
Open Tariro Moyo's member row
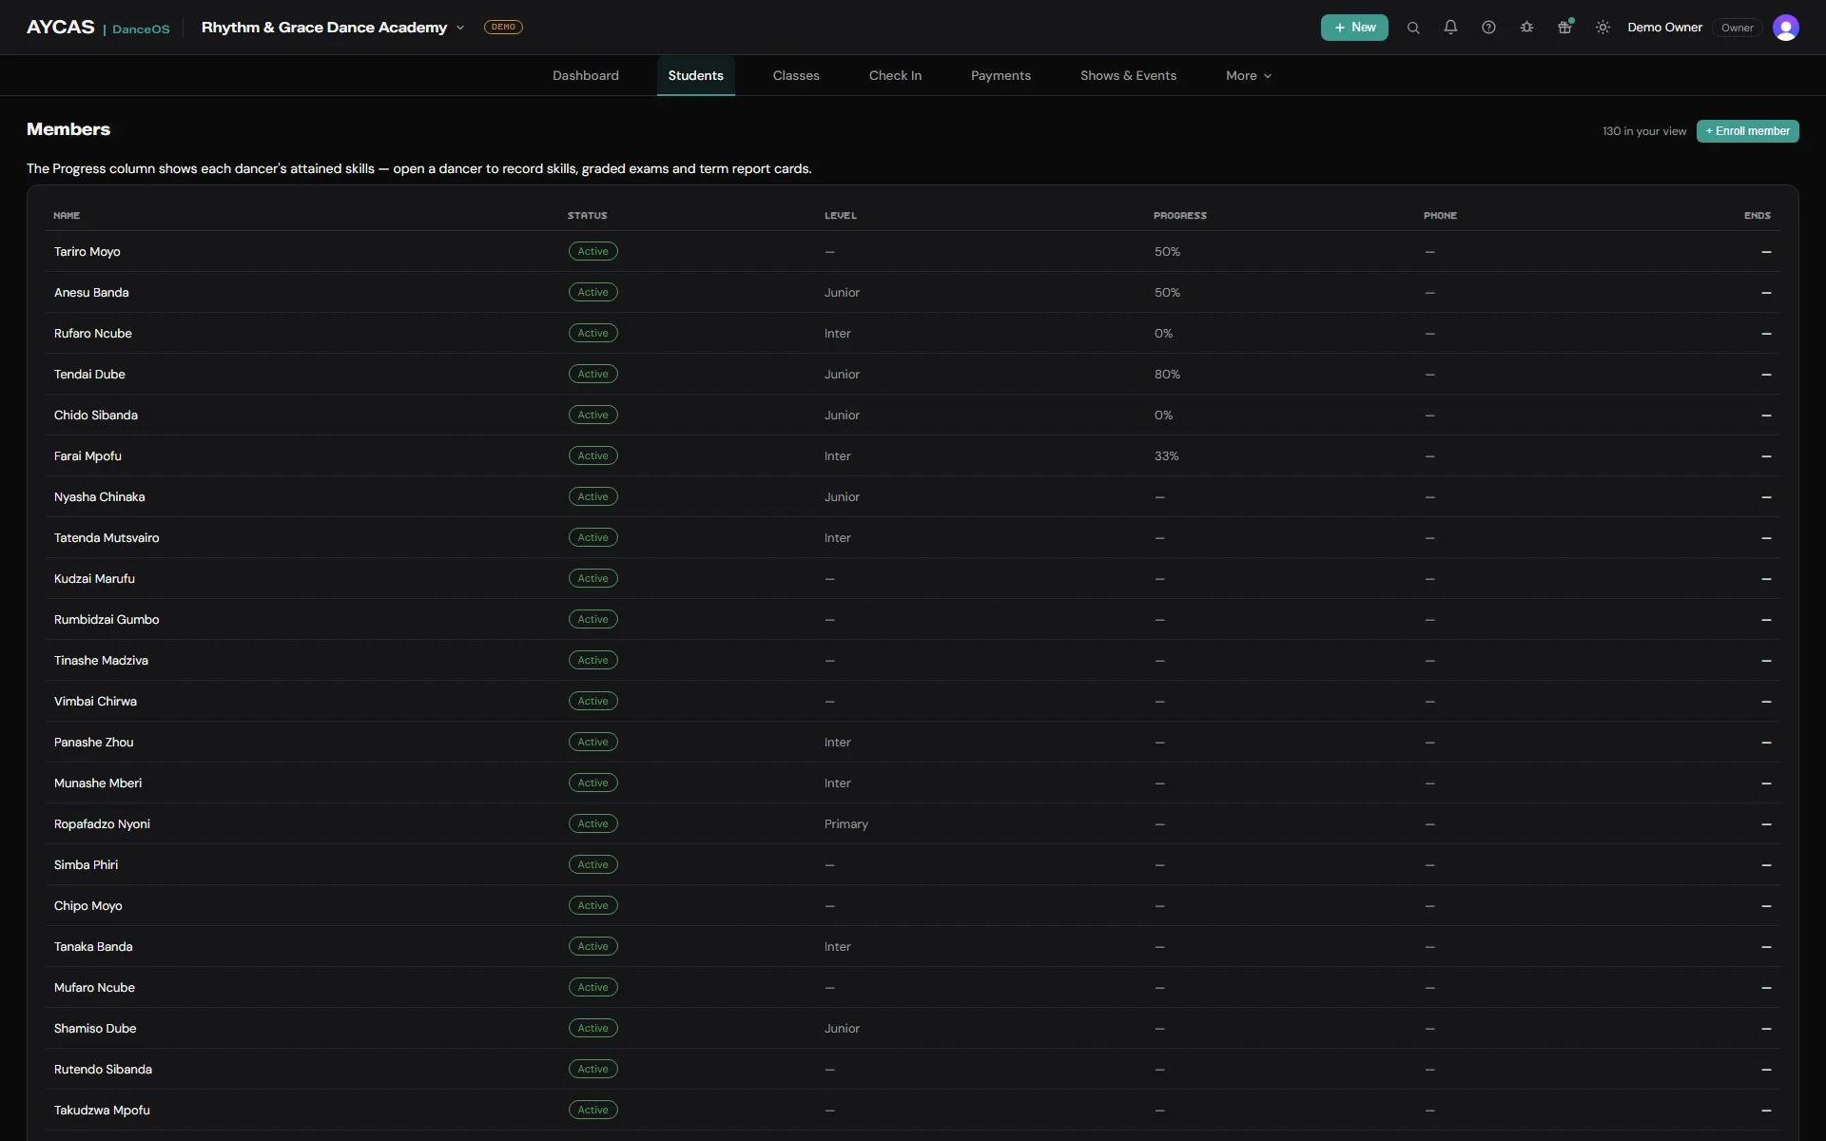click(913, 251)
